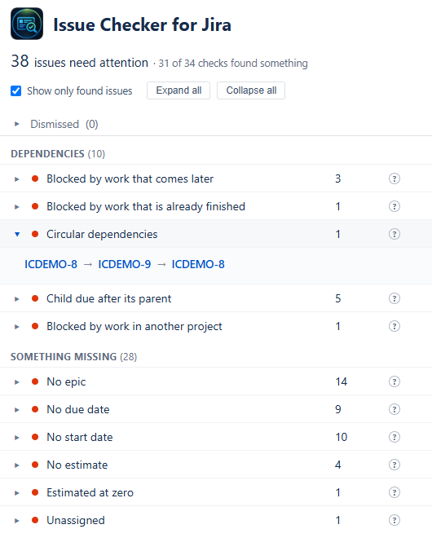Uncheck Show only found issues checkbox
Viewport: 432px width, 551px height.
(x=15, y=91)
